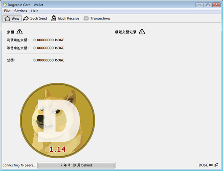Open the File menu
Screen dimensions: 223x171
tap(7, 11)
